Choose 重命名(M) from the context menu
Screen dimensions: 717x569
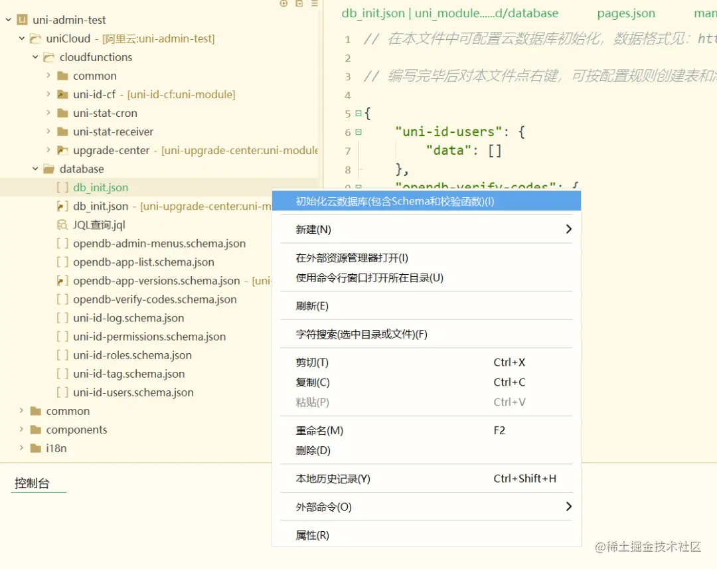(x=426, y=431)
